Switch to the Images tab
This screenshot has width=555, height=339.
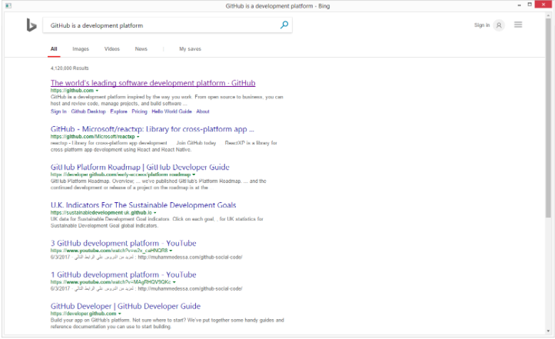coord(81,49)
